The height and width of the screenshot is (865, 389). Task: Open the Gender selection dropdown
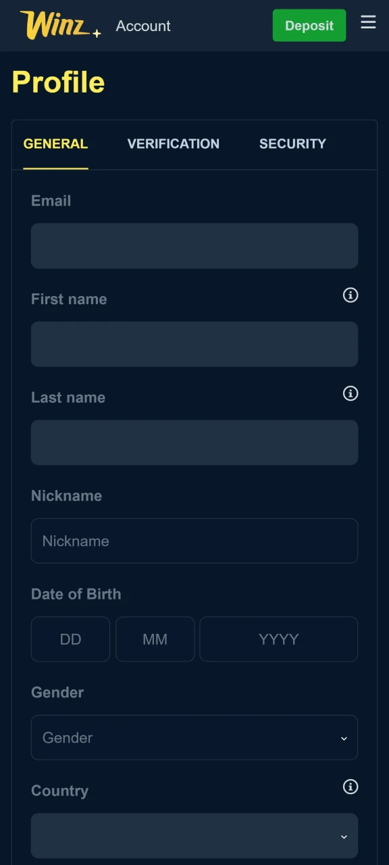pos(194,738)
